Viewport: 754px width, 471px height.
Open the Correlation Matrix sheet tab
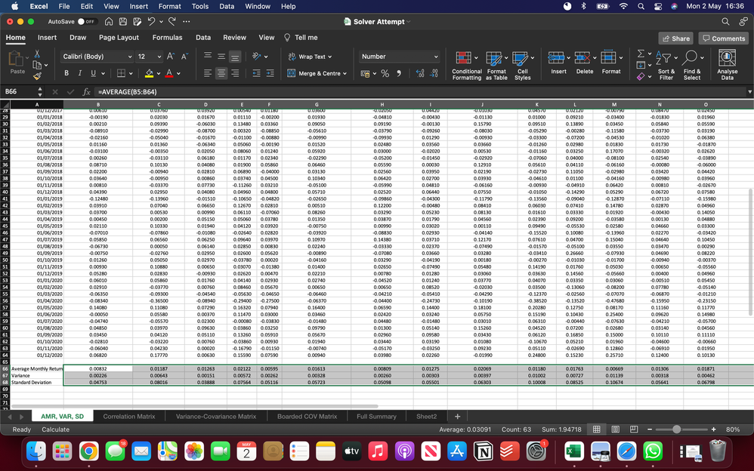[x=129, y=416]
